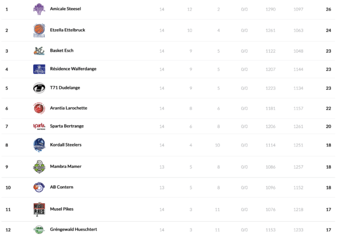Click rank number 12 in standings
This screenshot has width=338, height=238.
[x=8, y=230]
